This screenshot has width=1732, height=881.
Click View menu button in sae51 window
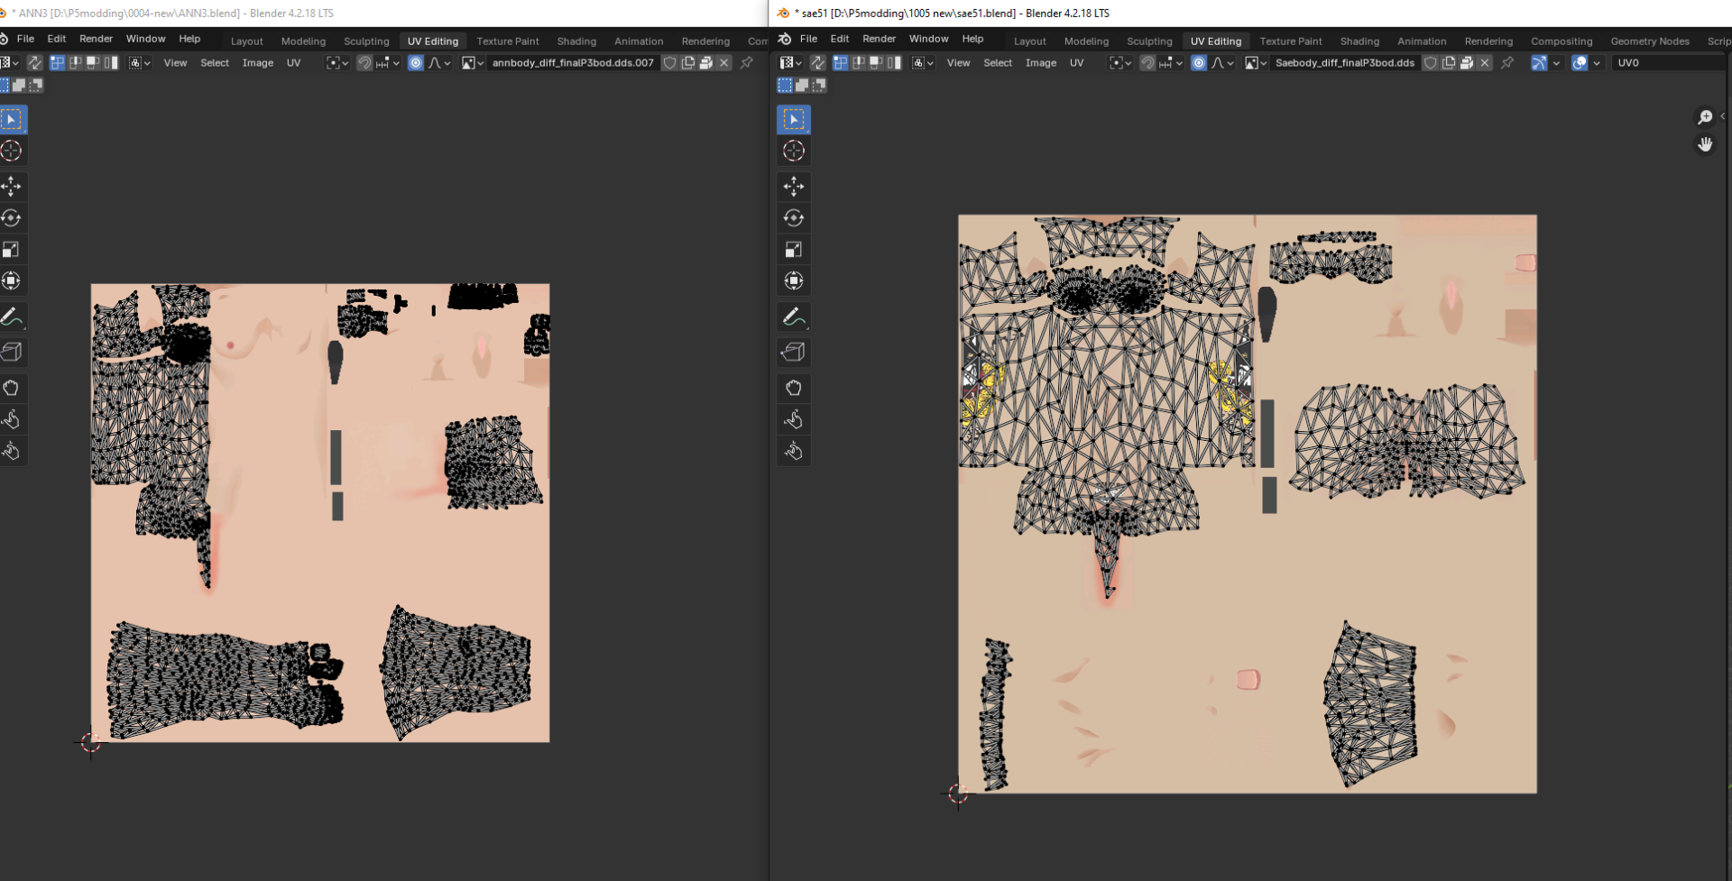[958, 63]
